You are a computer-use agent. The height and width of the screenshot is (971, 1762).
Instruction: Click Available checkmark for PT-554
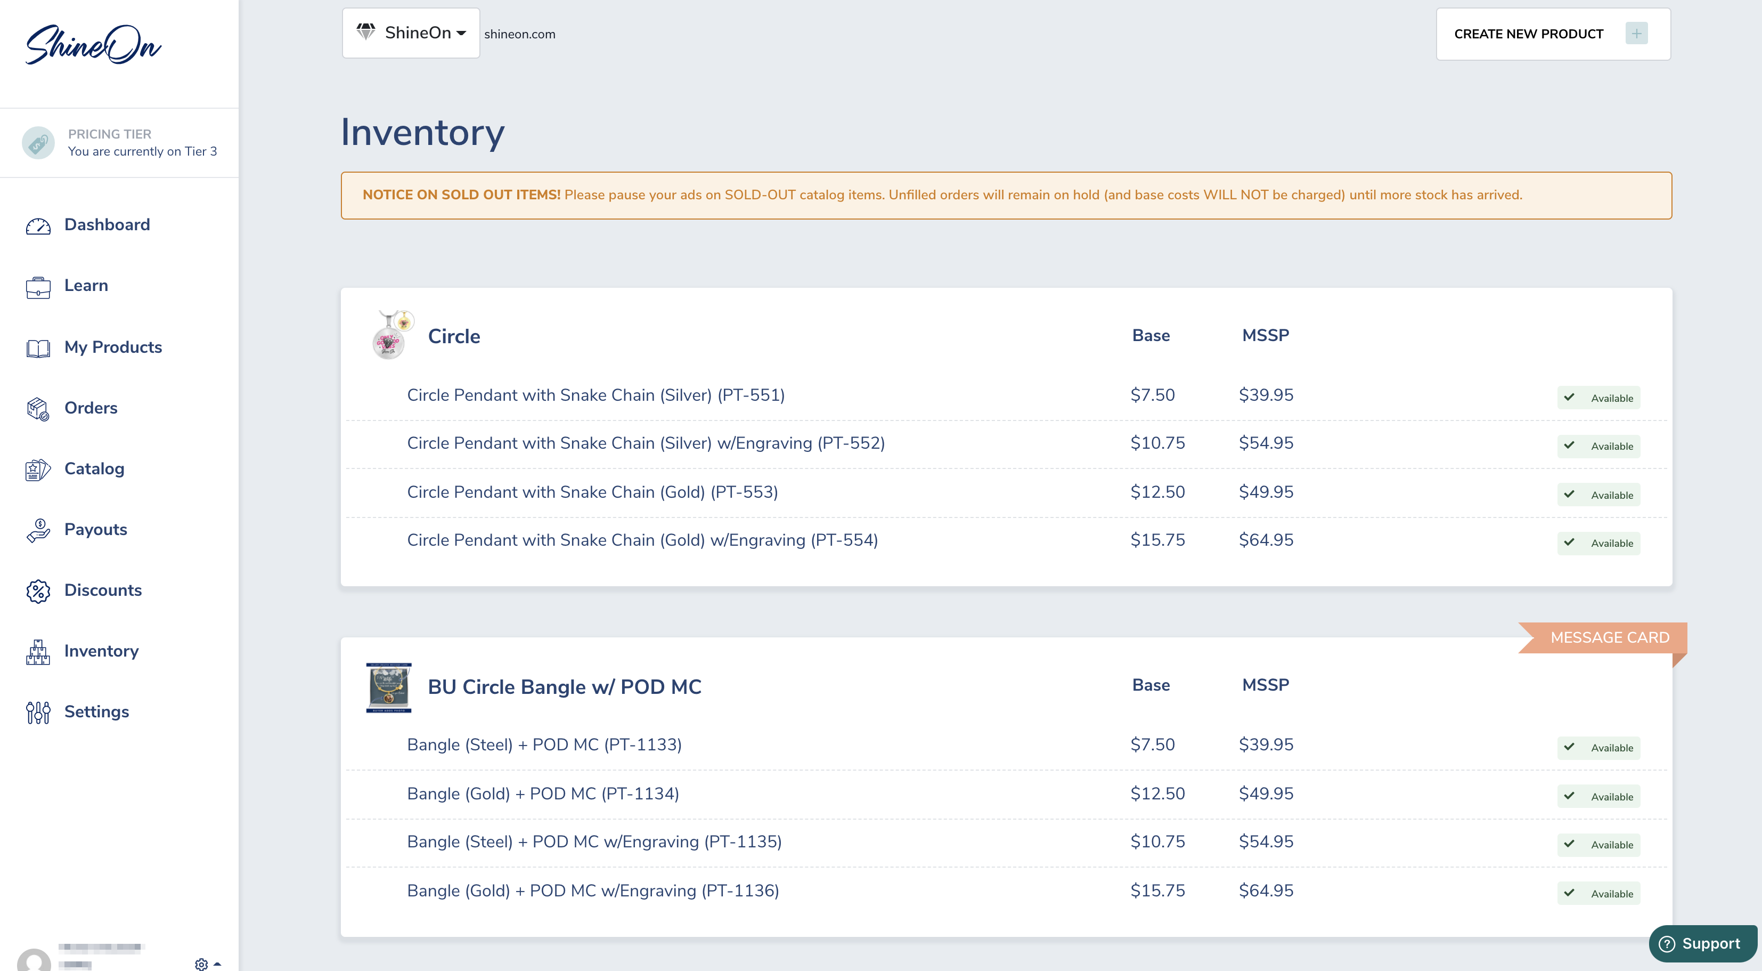1569,542
